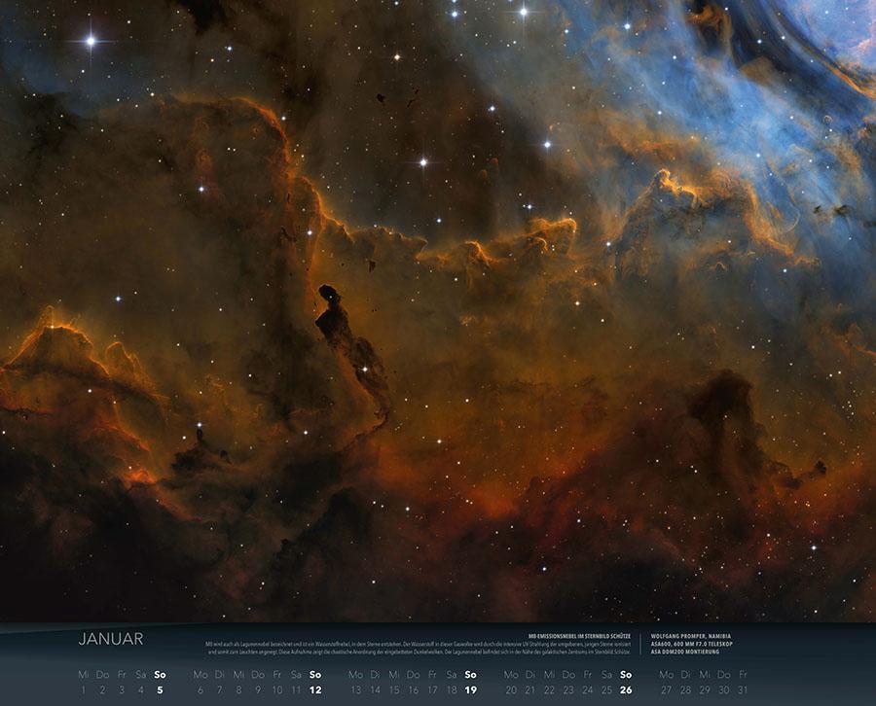876x706 pixels.
Task: Select Wednesday January 1 date
Action: [83, 689]
